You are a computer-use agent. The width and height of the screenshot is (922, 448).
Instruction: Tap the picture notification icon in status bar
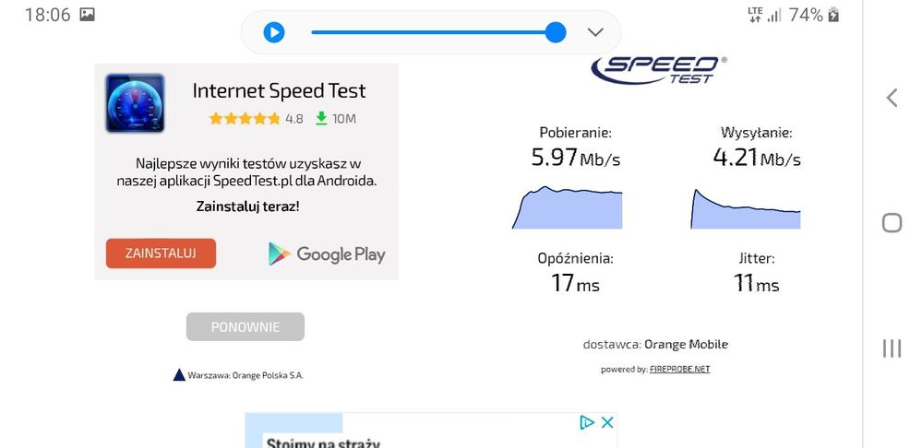(88, 15)
